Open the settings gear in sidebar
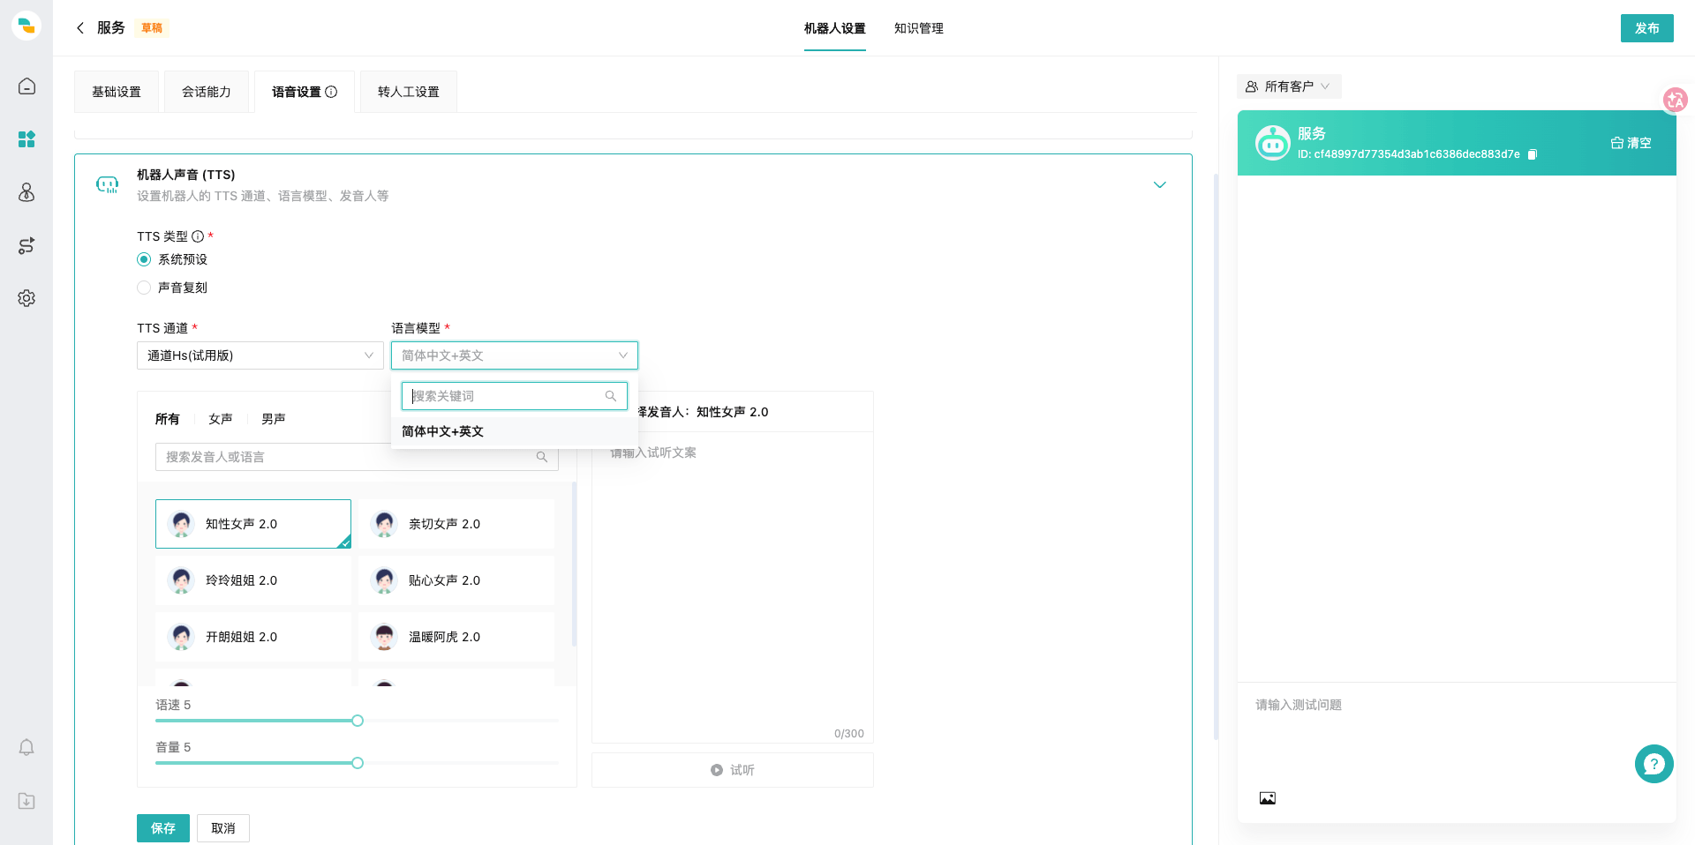Image resolution: width=1695 pixels, height=845 pixels. (x=26, y=298)
